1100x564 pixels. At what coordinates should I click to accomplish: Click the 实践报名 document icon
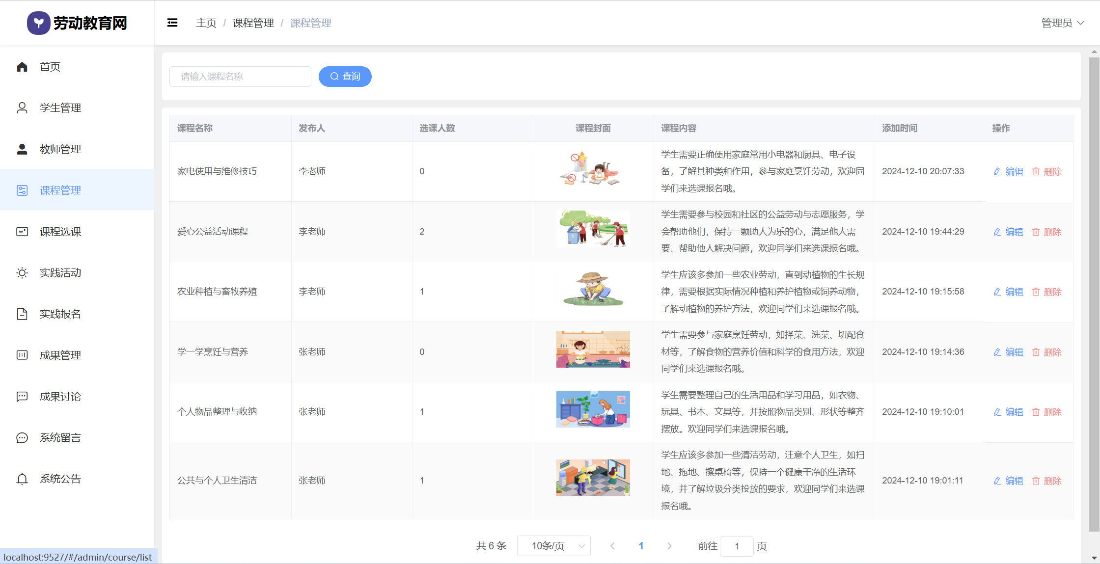22,314
